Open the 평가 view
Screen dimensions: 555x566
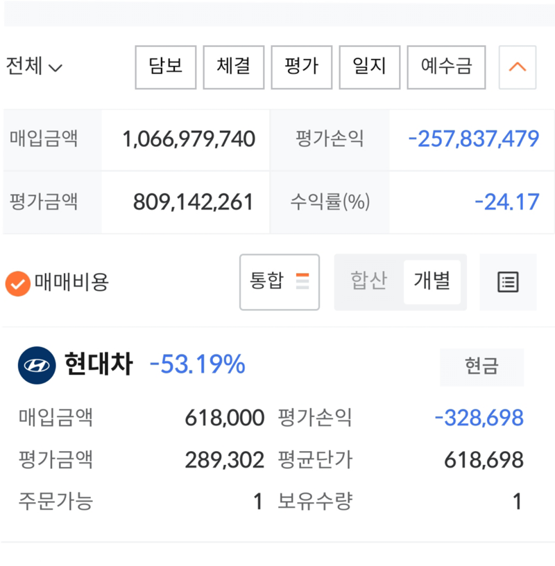tap(302, 67)
